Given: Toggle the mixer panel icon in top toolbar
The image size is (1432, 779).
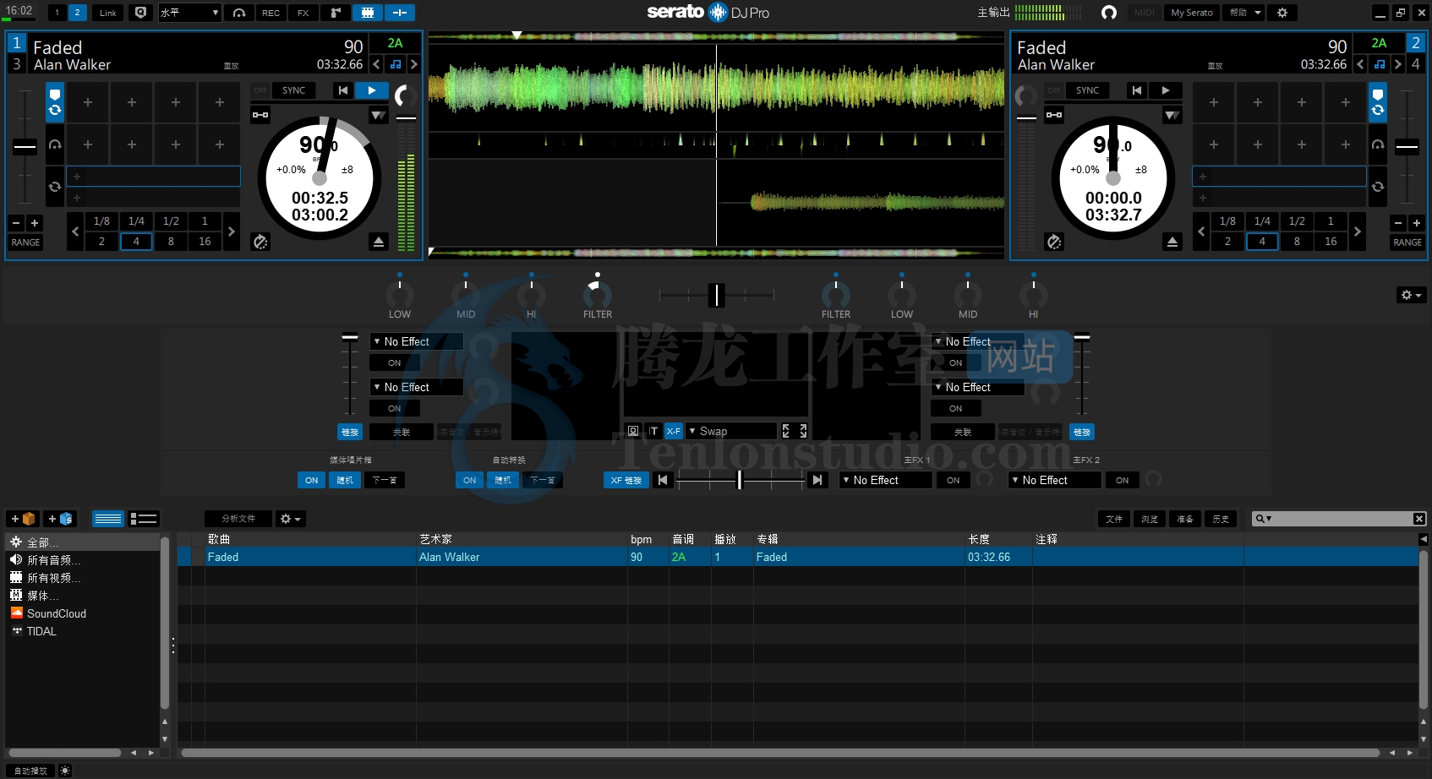Looking at the screenshot, I should point(400,13).
